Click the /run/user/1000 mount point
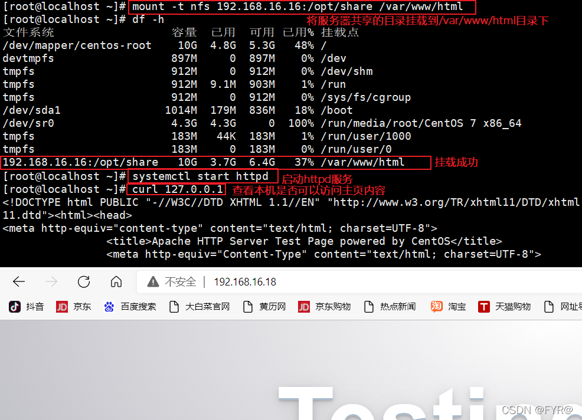 (366, 136)
